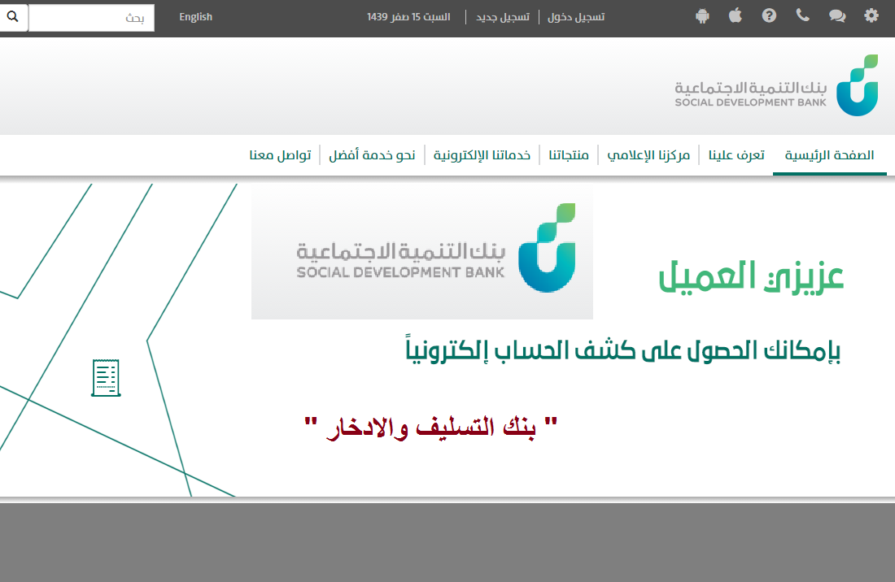This screenshot has height=582, width=895.
Task: Open the تواصل معنا contact menu
Action: 280,155
